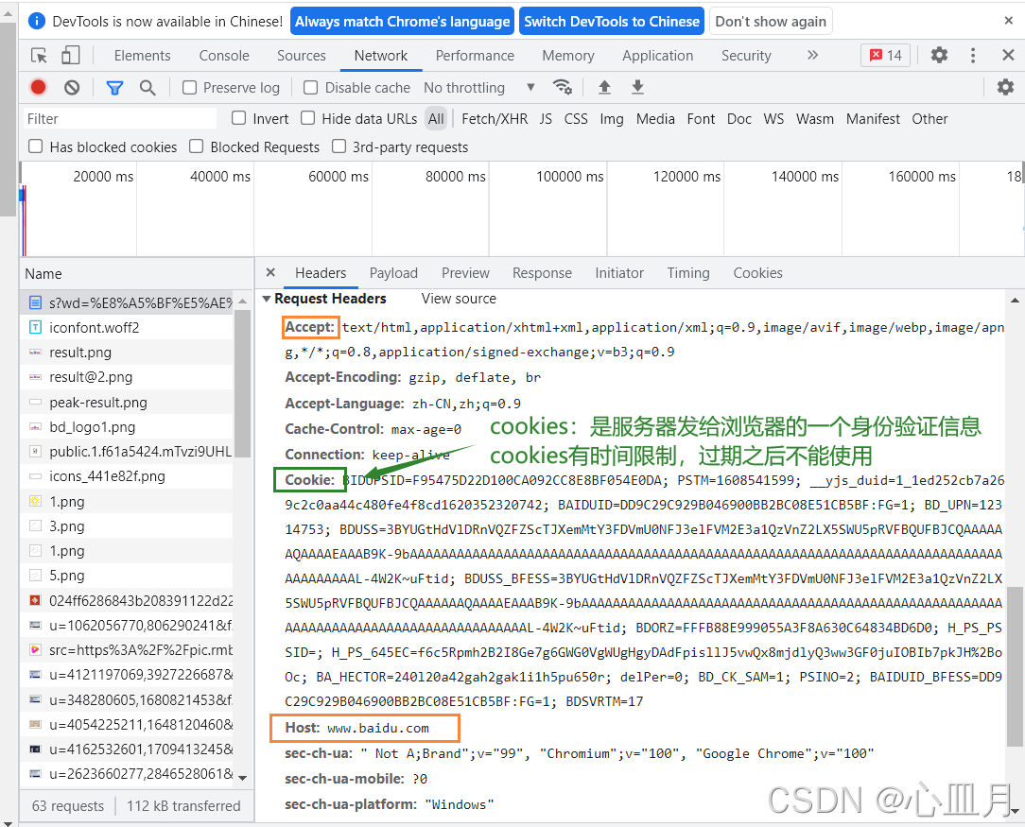Clear the network log
Screen dimensions: 1025x827
(72, 87)
